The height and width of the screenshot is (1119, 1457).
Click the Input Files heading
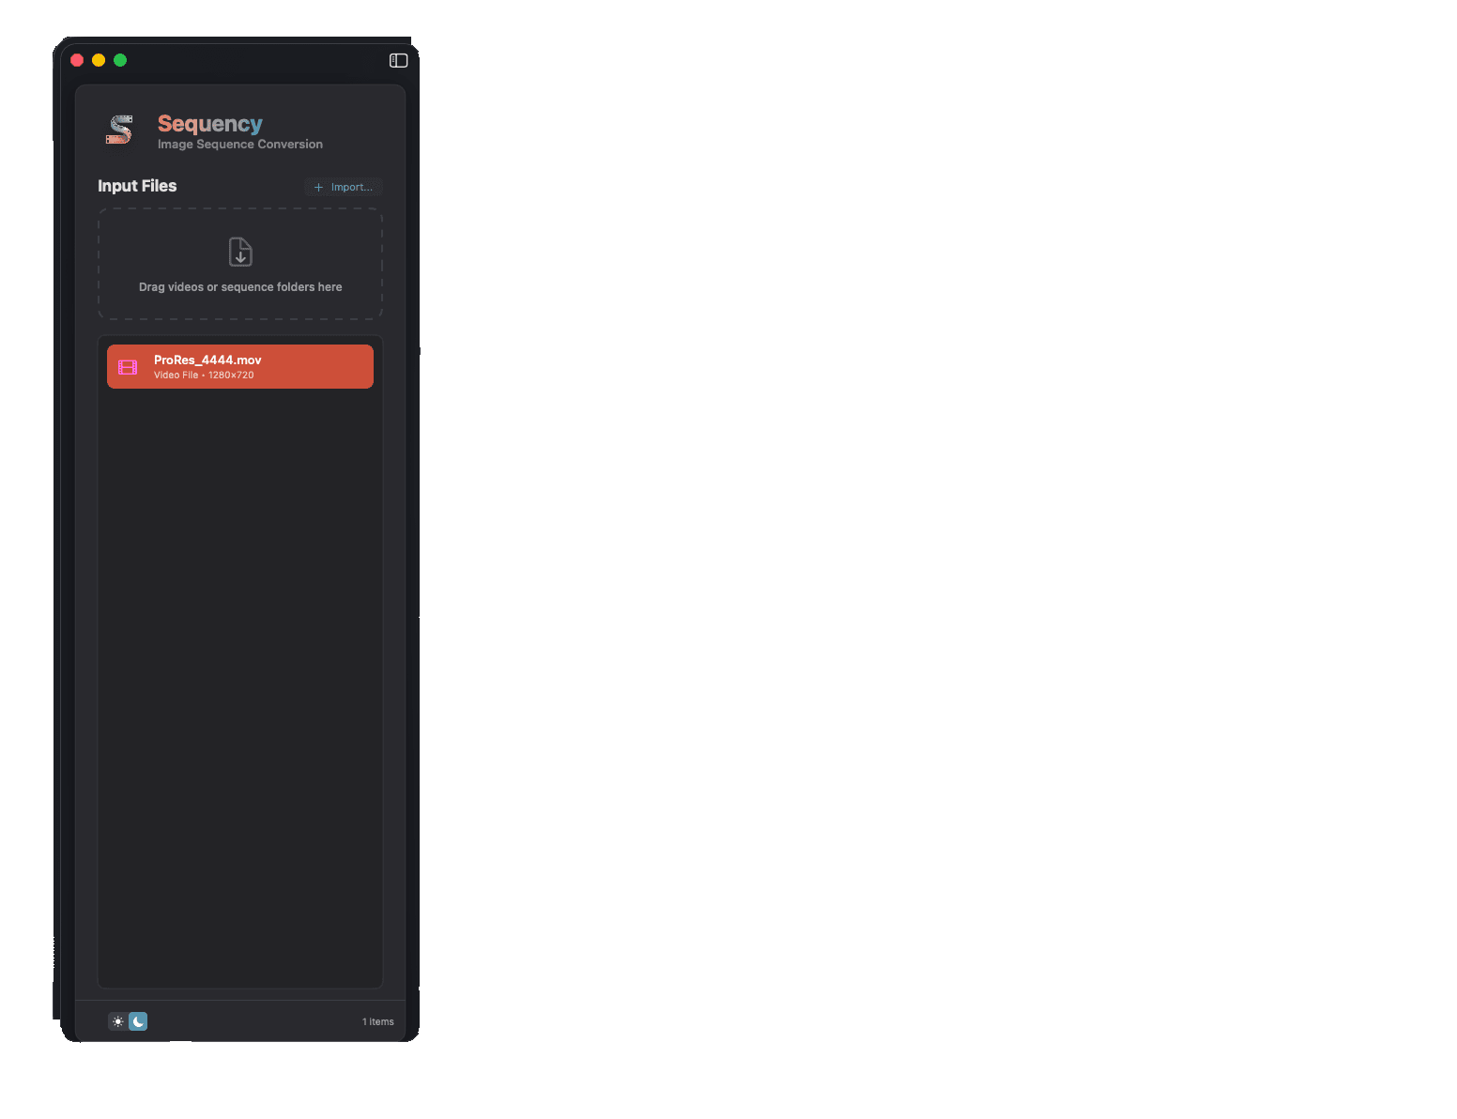point(137,186)
